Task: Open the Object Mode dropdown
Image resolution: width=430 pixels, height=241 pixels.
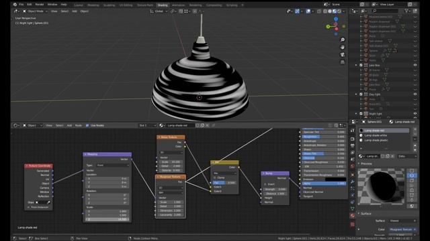Action: point(35,11)
